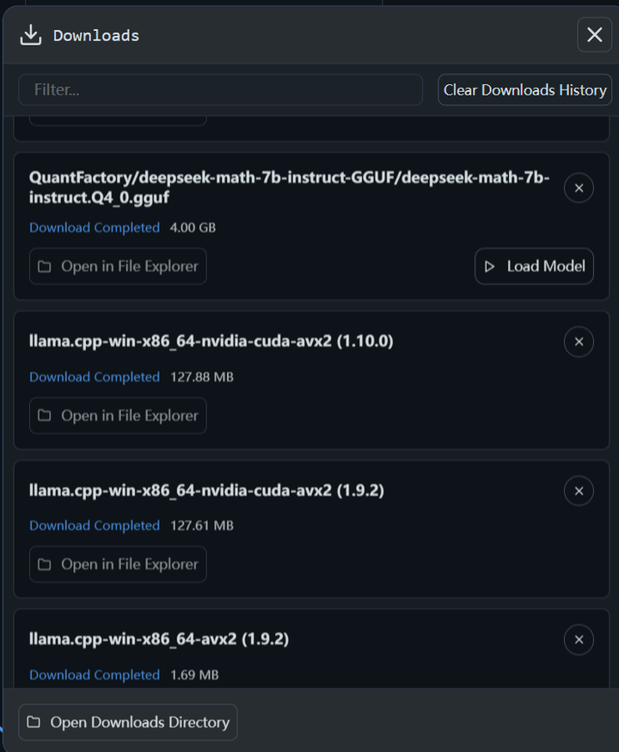Remove llama.cpp win-x86_64-avx2 (1.9.2) entry
The height and width of the screenshot is (752, 619).
[579, 639]
